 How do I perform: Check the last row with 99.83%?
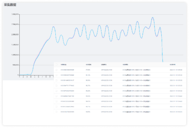(56, 112)
